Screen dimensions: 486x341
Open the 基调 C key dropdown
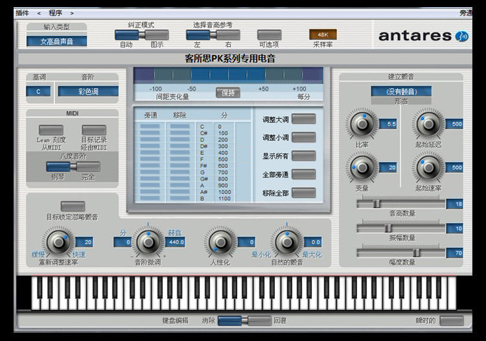click(38, 91)
